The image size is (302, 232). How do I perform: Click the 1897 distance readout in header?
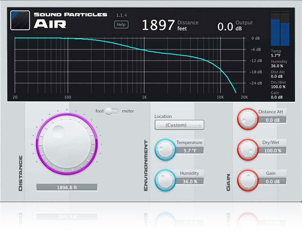pos(158,25)
